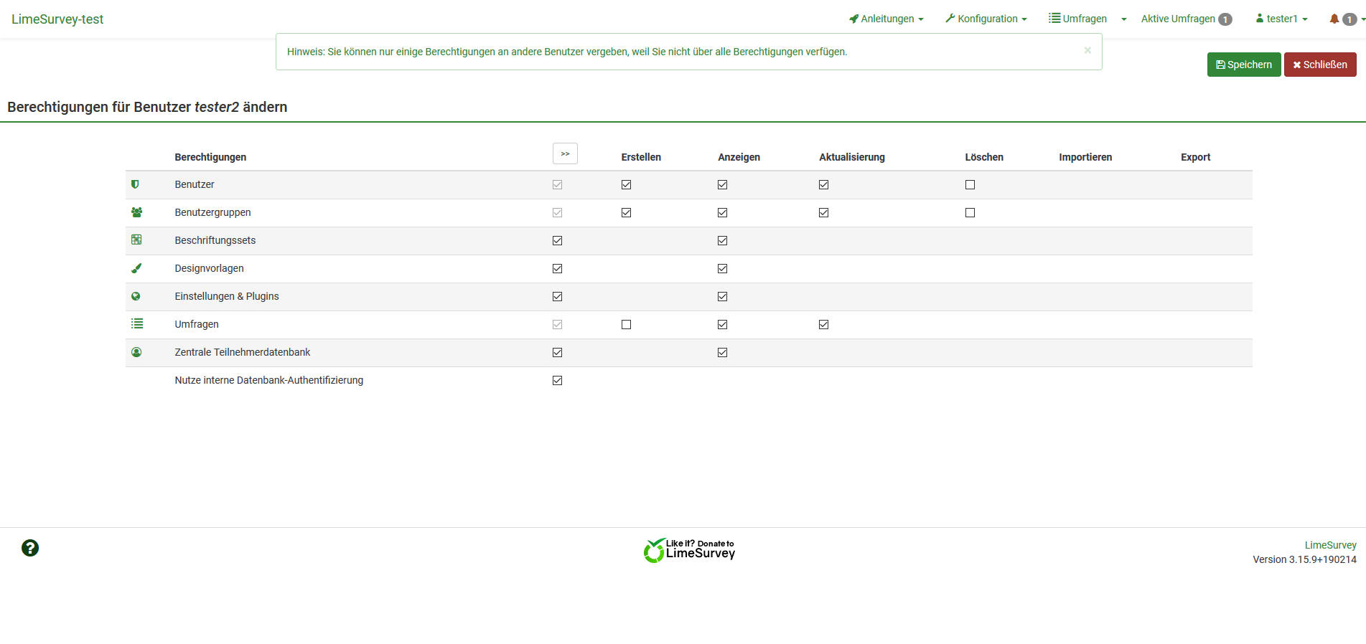The width and height of the screenshot is (1366, 644).
Task: Click the shield icon beside Benutzer
Action: 135,184
